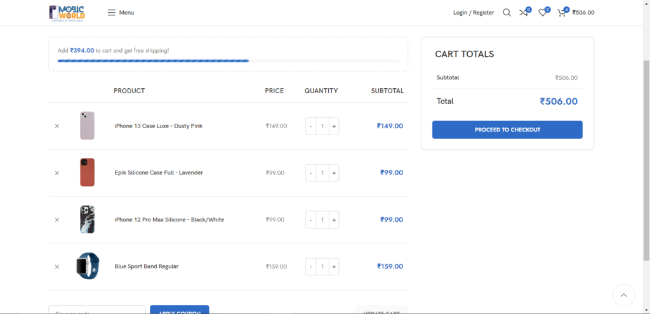The height and width of the screenshot is (314, 650).
Task: Open the Blue Sport Band thumbnail
Action: pos(88,266)
